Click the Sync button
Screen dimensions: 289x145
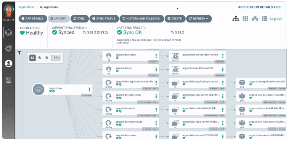pyautogui.click(x=79, y=19)
